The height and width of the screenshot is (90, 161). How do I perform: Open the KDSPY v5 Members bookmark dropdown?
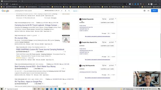(x=12, y=7)
